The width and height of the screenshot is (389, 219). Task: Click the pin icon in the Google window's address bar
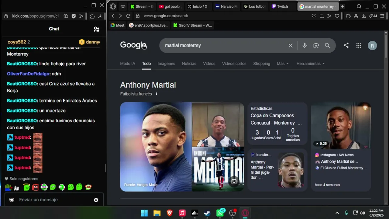click(x=314, y=16)
